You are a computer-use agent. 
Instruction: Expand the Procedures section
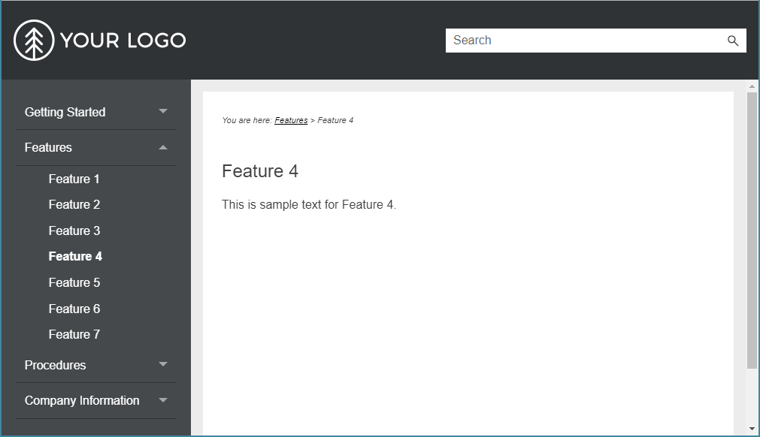click(163, 365)
